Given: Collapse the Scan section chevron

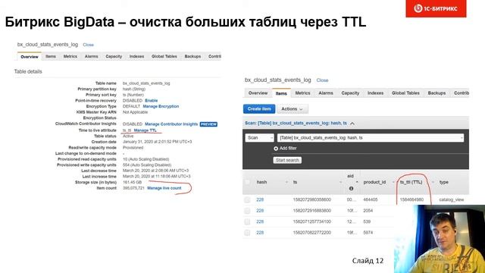Looking at the screenshot, I should [x=352, y=123].
